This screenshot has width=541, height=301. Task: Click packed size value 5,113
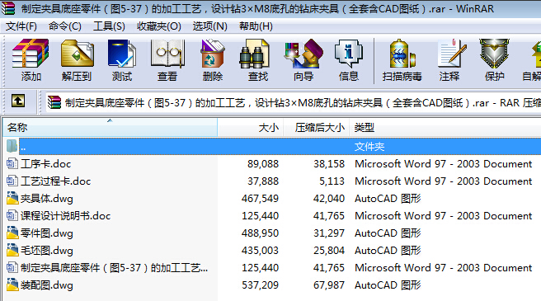click(x=332, y=181)
